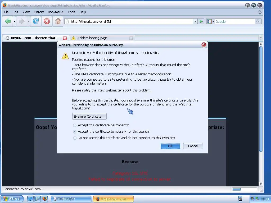Open the File menu
The image size is (271, 203).
tap(6, 12)
